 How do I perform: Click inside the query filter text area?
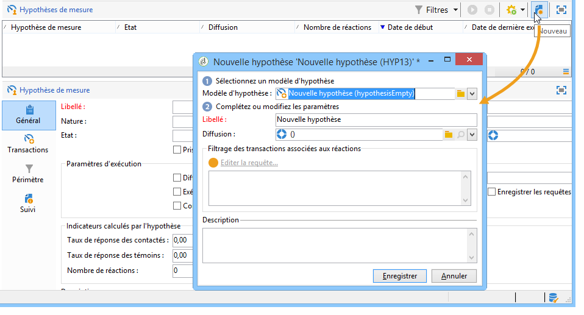tap(334, 188)
